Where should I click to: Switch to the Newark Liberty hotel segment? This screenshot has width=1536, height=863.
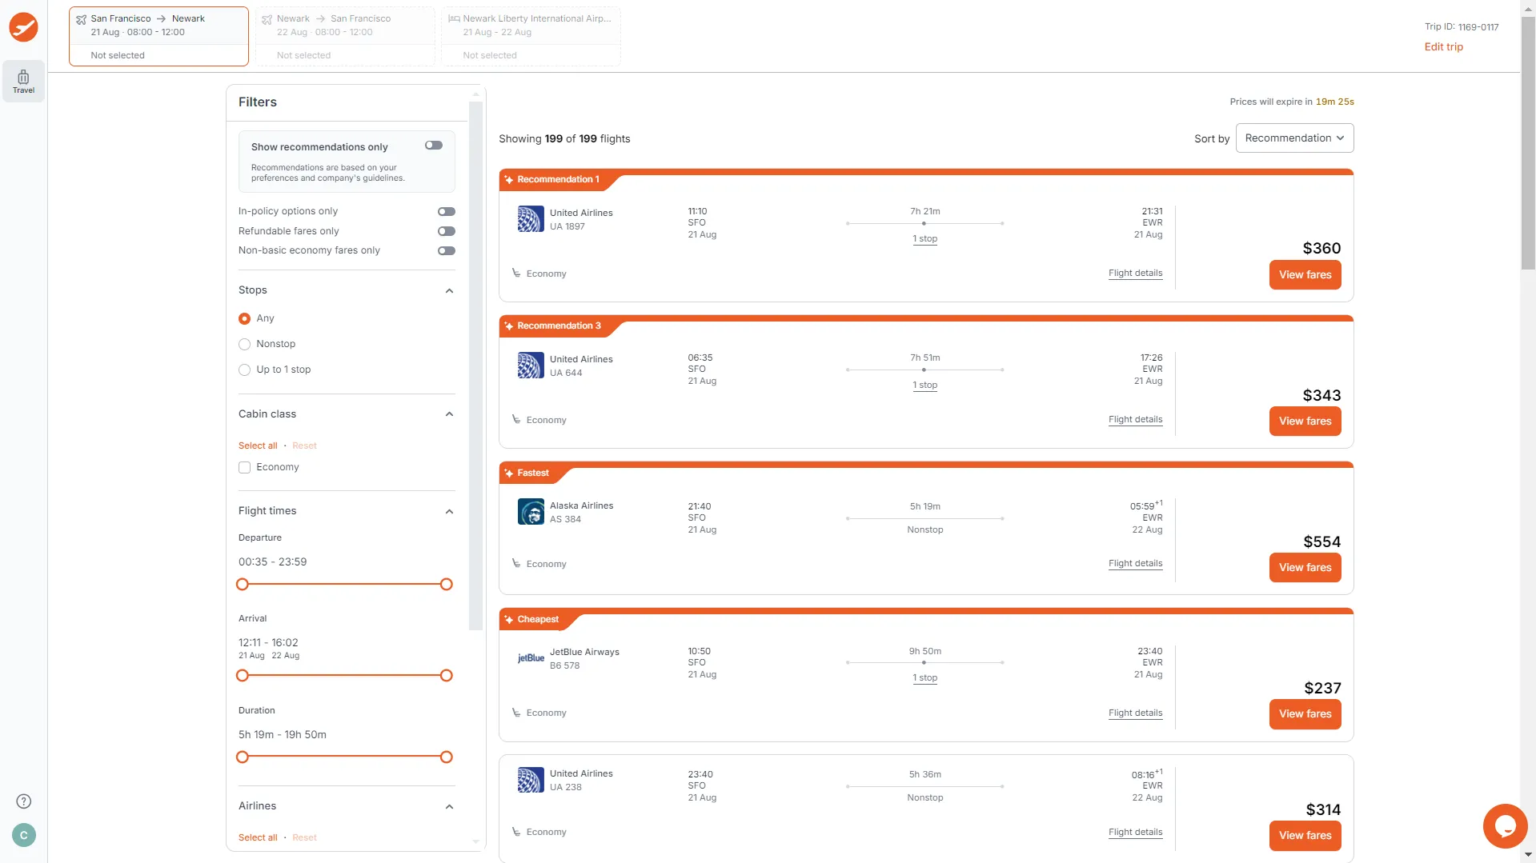pyautogui.click(x=530, y=35)
